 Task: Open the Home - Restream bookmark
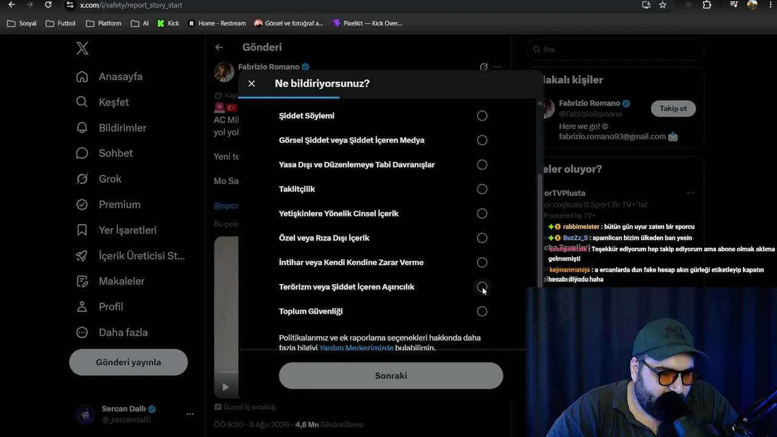pyautogui.click(x=217, y=24)
